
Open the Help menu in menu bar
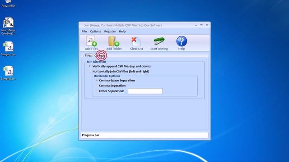click(x=122, y=31)
